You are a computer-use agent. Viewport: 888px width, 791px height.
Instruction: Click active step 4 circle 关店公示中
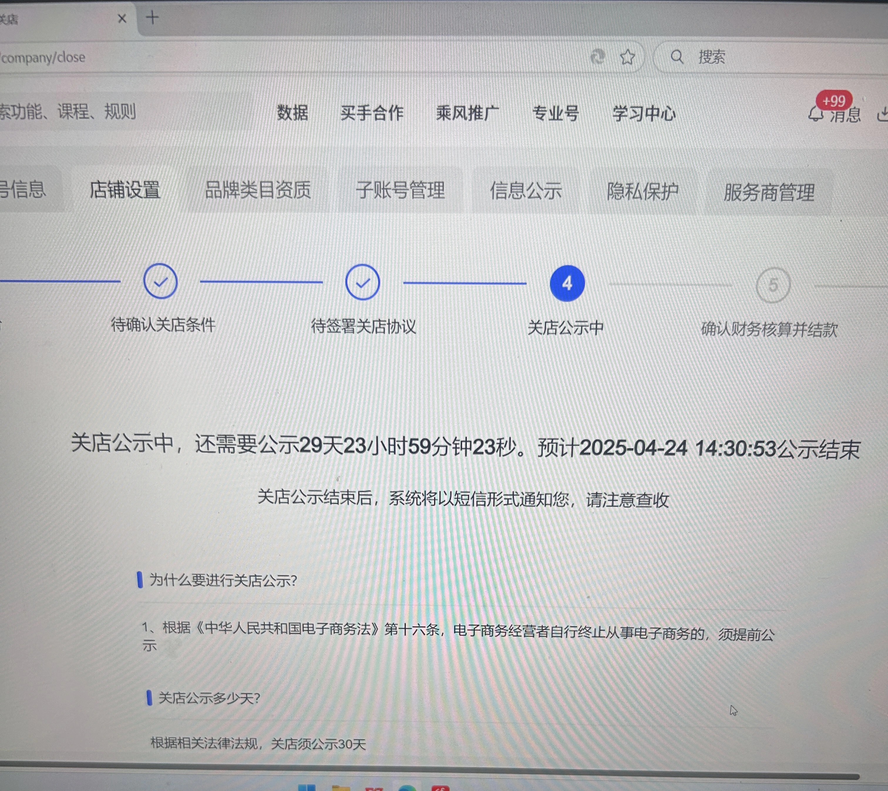tap(566, 283)
